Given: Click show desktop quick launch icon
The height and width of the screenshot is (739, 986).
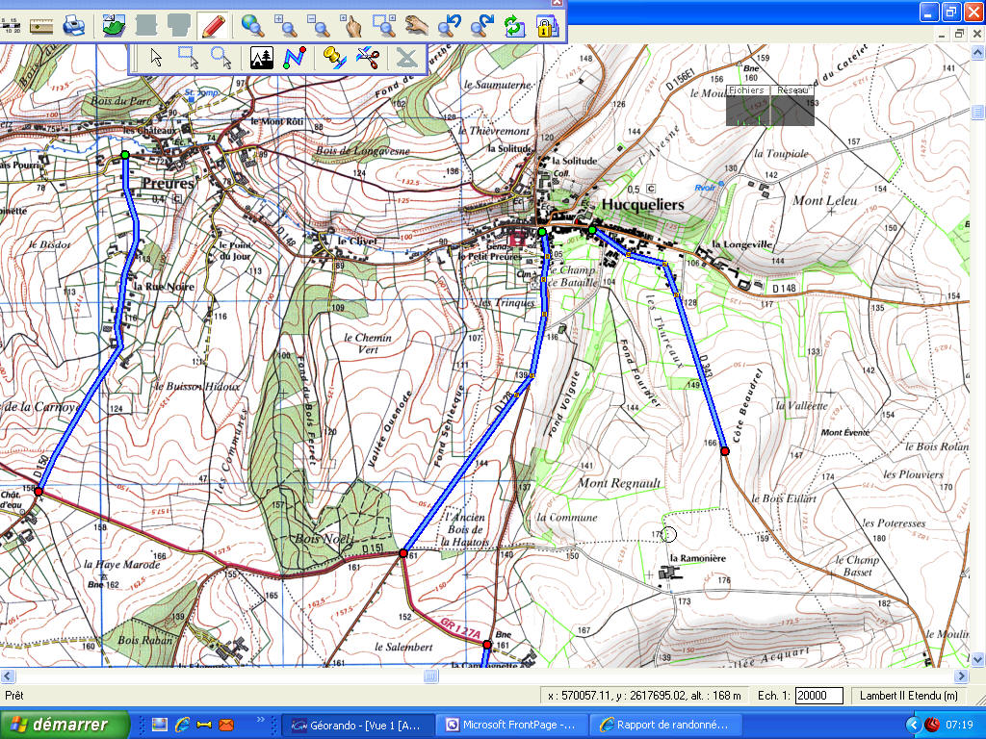Looking at the screenshot, I should 160,726.
